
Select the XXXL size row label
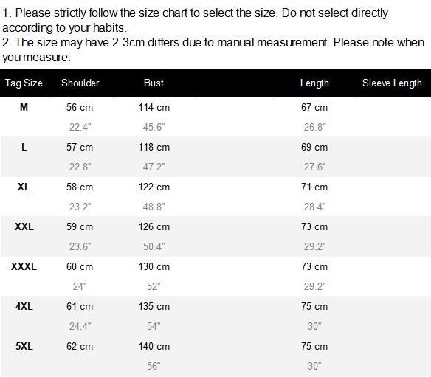(x=24, y=266)
